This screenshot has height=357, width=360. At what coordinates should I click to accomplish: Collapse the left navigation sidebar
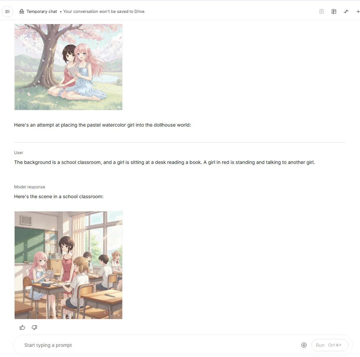pos(7,12)
